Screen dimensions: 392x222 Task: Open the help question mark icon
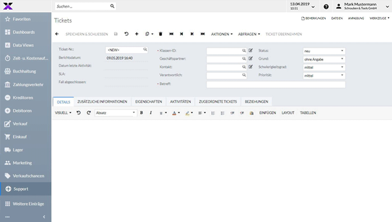pyautogui.click(x=326, y=7)
